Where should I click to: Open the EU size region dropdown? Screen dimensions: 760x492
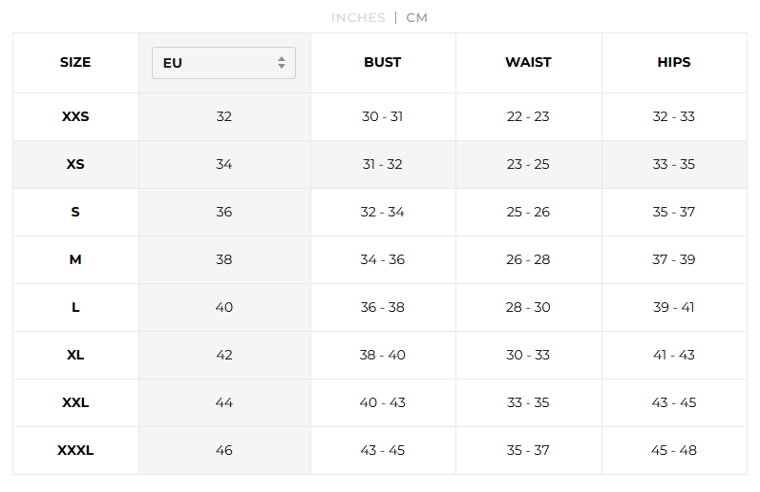(x=223, y=63)
